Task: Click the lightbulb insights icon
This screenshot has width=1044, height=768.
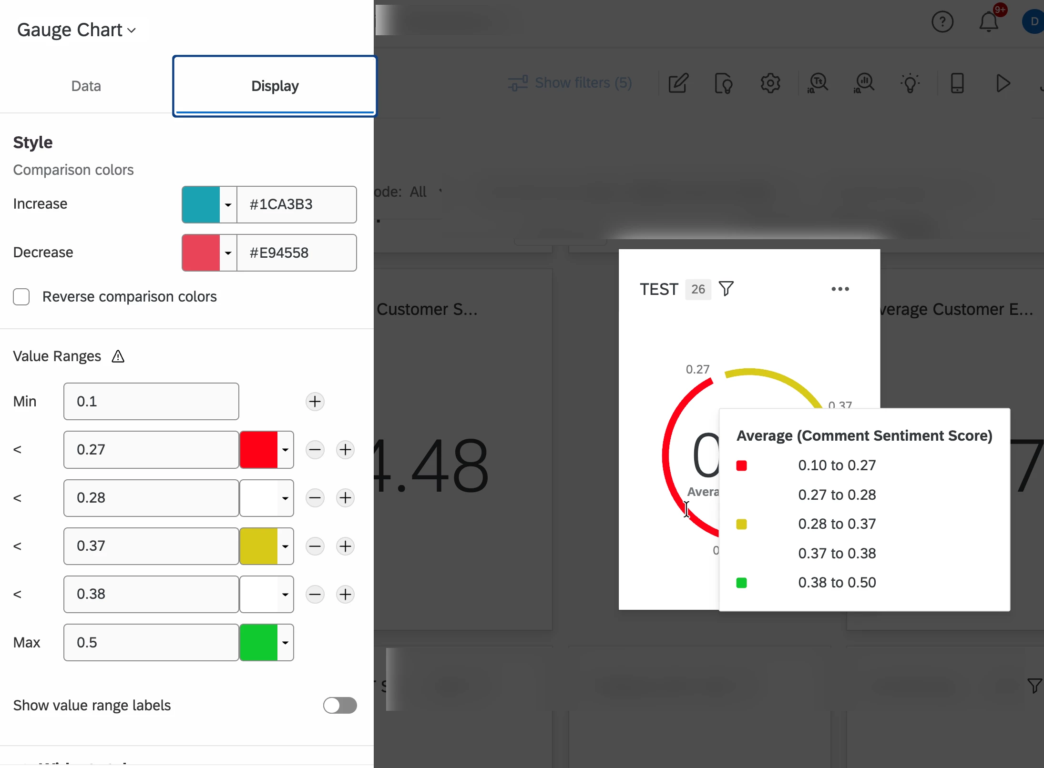Action: [910, 83]
